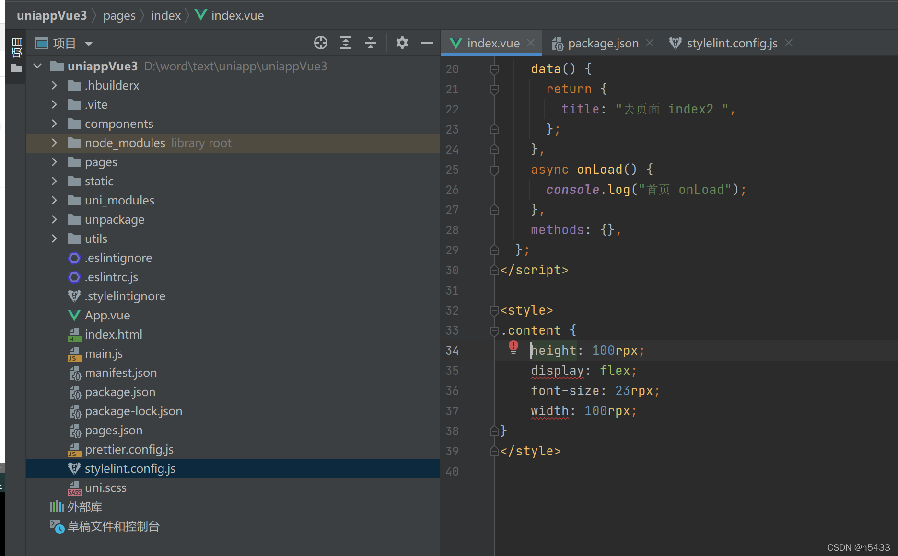Expand the node_modules folder
The height and width of the screenshot is (556, 898).
tap(54, 143)
